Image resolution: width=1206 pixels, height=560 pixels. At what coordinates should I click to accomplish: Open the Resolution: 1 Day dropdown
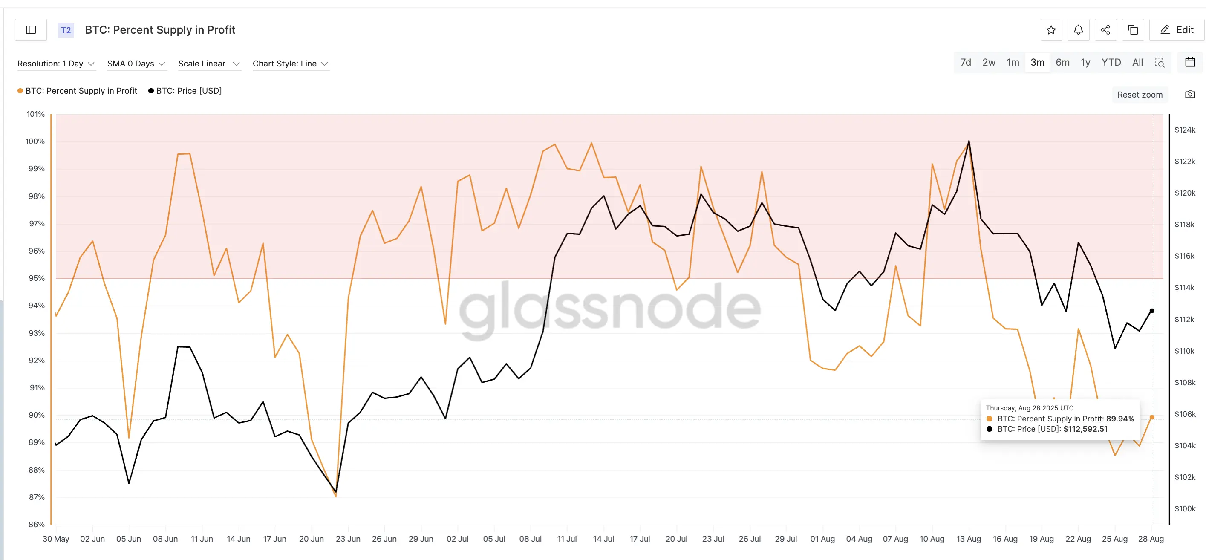(x=56, y=64)
